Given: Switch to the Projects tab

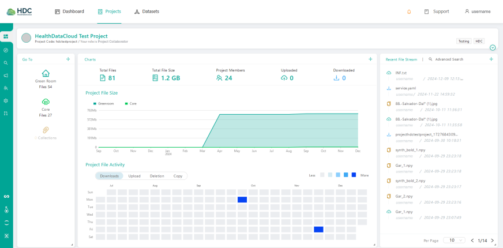Looking at the screenshot, I should (x=110, y=12).
